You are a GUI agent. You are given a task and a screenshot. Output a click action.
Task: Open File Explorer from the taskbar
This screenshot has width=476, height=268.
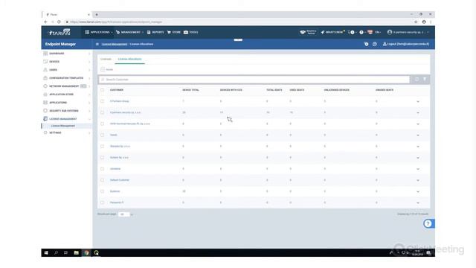click(76, 253)
